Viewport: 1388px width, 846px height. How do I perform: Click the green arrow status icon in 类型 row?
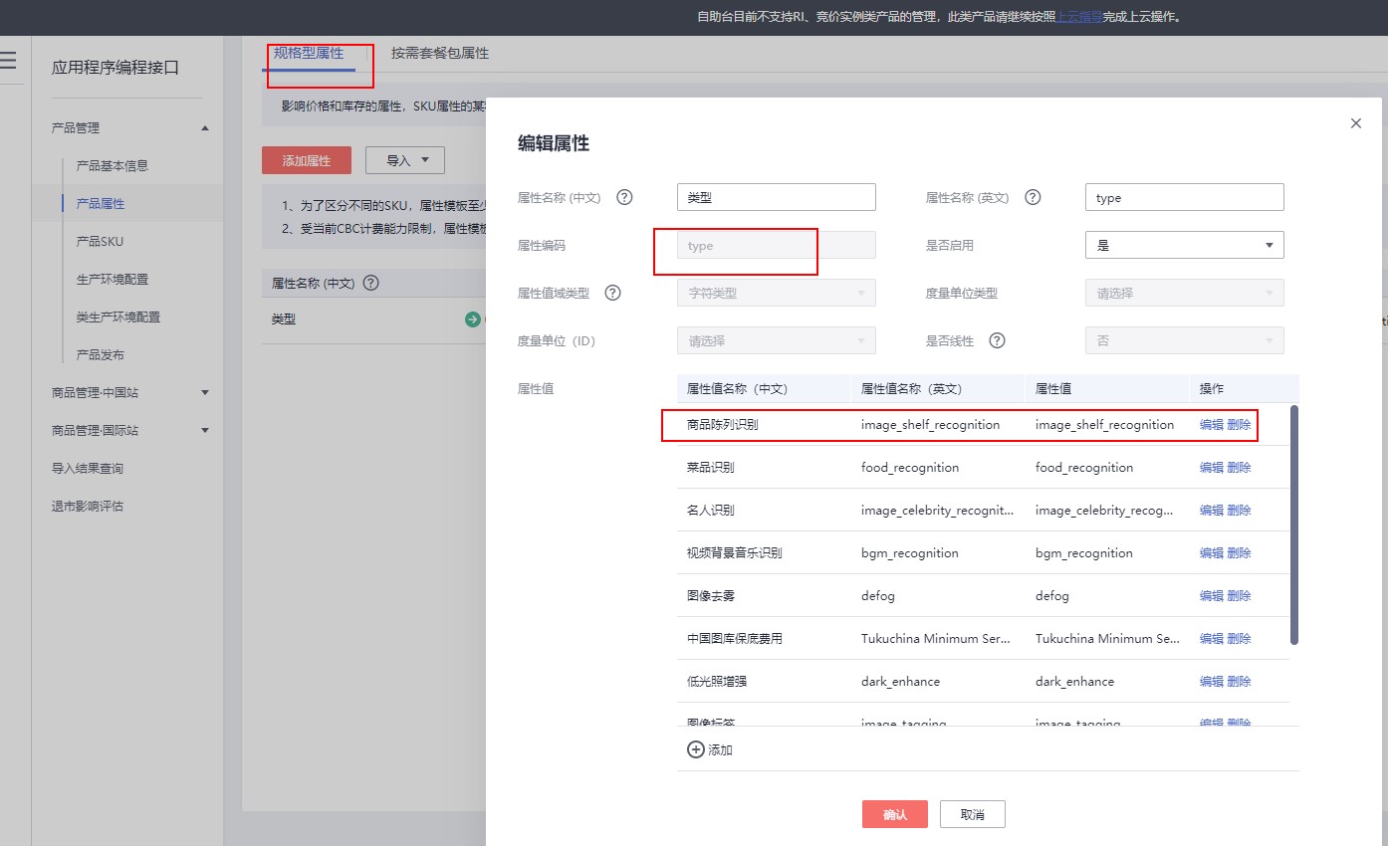tap(472, 319)
